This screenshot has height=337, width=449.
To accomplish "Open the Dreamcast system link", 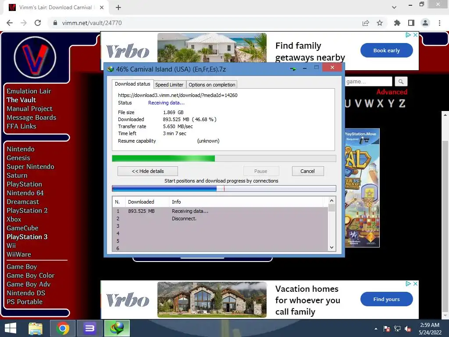I will (23, 202).
